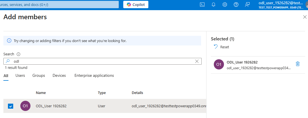Click inside the member search field
This screenshot has height=118, width=308.
tap(102, 61)
